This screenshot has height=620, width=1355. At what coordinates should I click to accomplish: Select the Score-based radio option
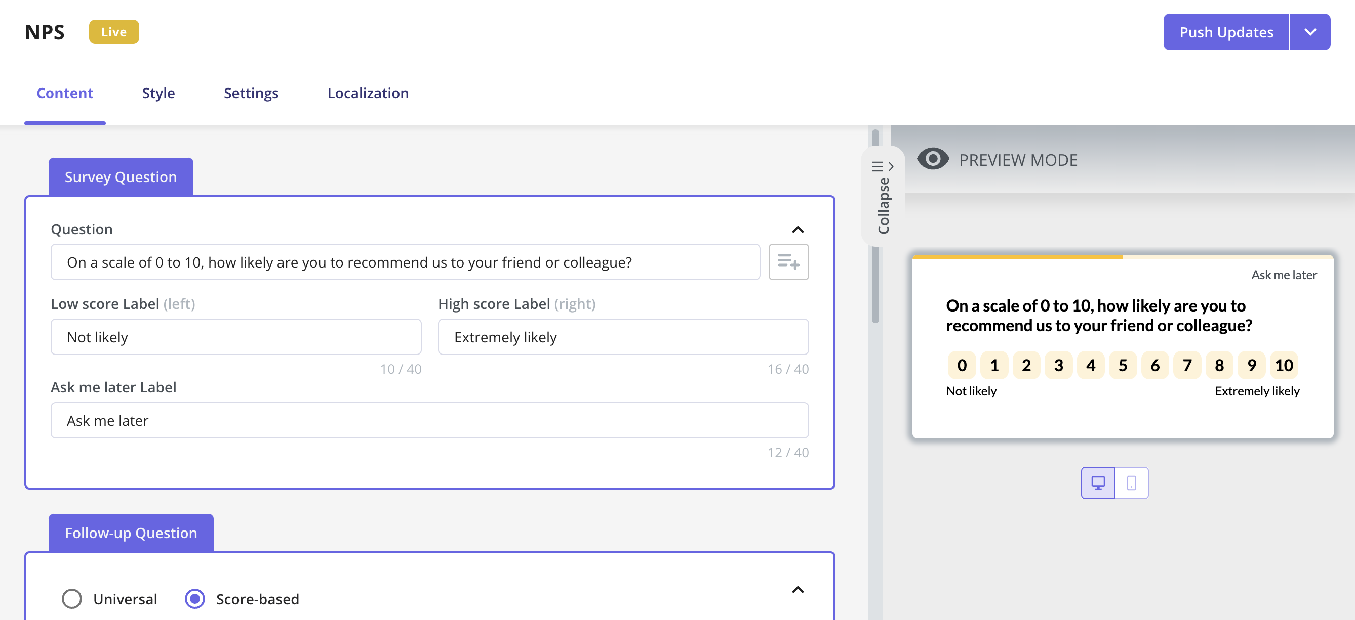click(195, 598)
